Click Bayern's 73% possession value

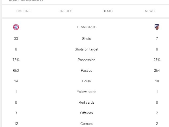[x=16, y=60]
